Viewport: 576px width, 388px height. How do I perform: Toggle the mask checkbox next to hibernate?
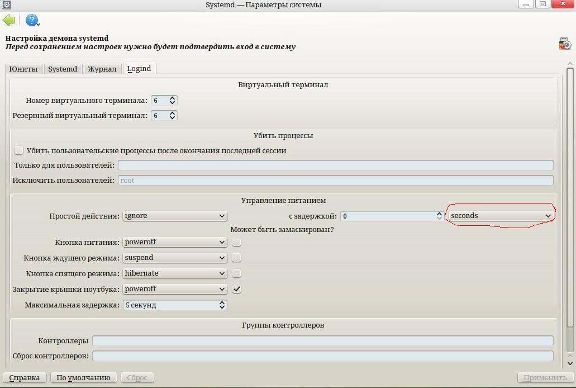pos(236,273)
